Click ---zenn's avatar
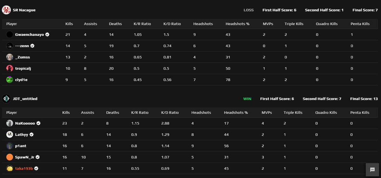The height and width of the screenshot is (178, 381). click(10, 46)
